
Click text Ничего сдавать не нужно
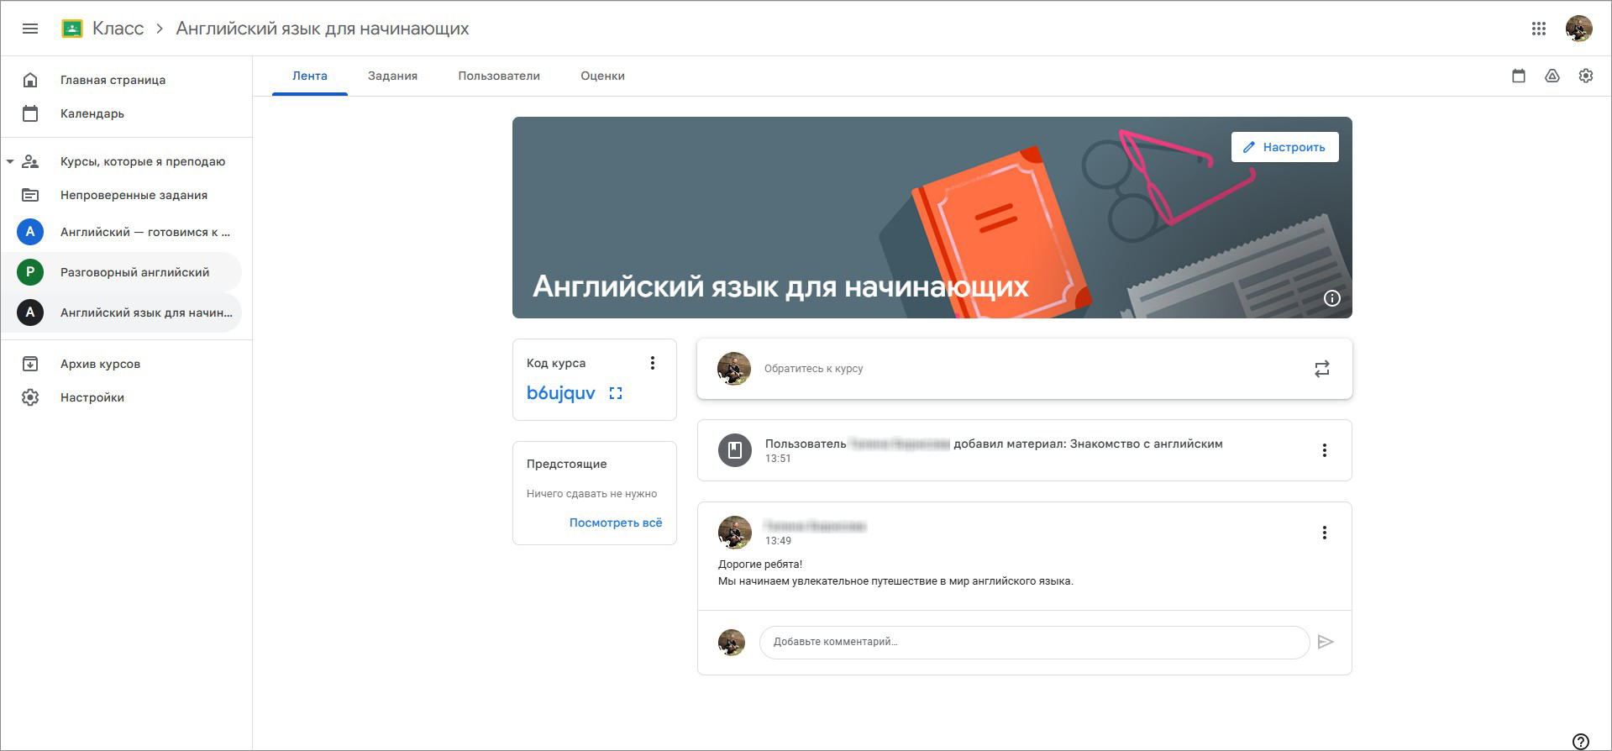(591, 494)
